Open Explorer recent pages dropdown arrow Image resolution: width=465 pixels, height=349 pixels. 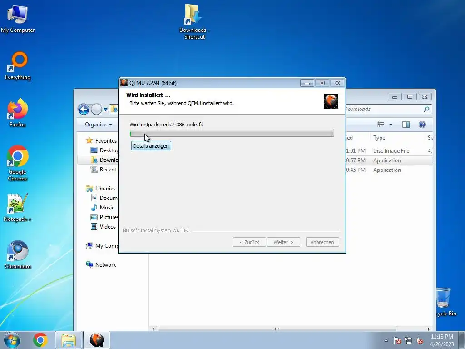105,109
